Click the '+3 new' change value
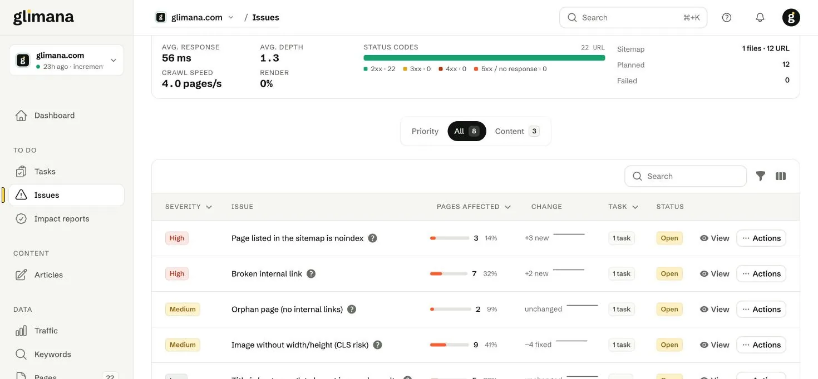This screenshot has width=818, height=379. pyautogui.click(x=536, y=238)
